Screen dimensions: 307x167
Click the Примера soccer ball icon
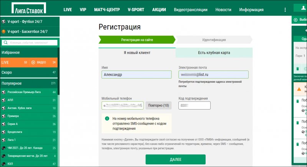(x=3, y=116)
